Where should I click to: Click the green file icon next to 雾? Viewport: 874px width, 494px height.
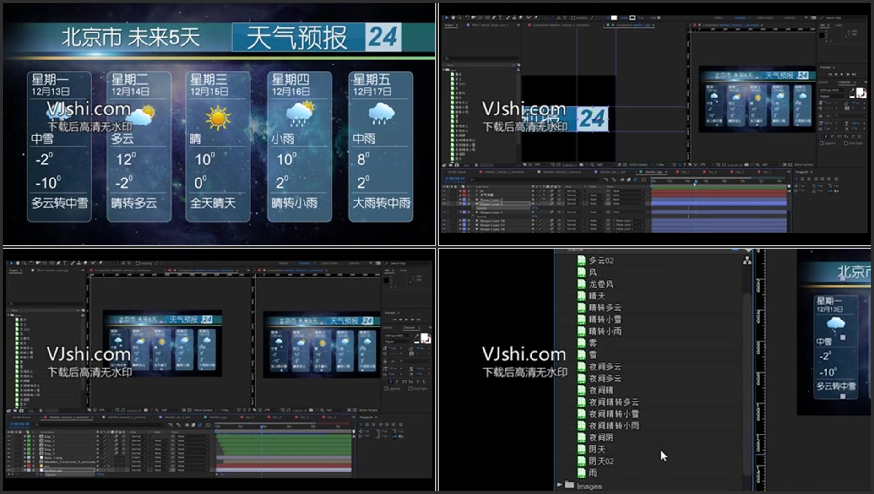[x=581, y=343]
